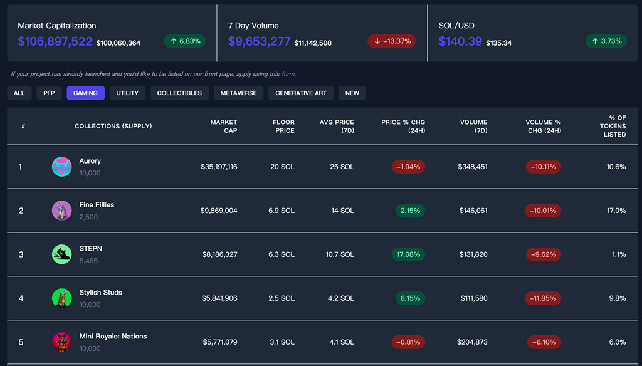Click Stylish Studs' 2.5 SOL floor price
The width and height of the screenshot is (642, 366).
pos(282,298)
